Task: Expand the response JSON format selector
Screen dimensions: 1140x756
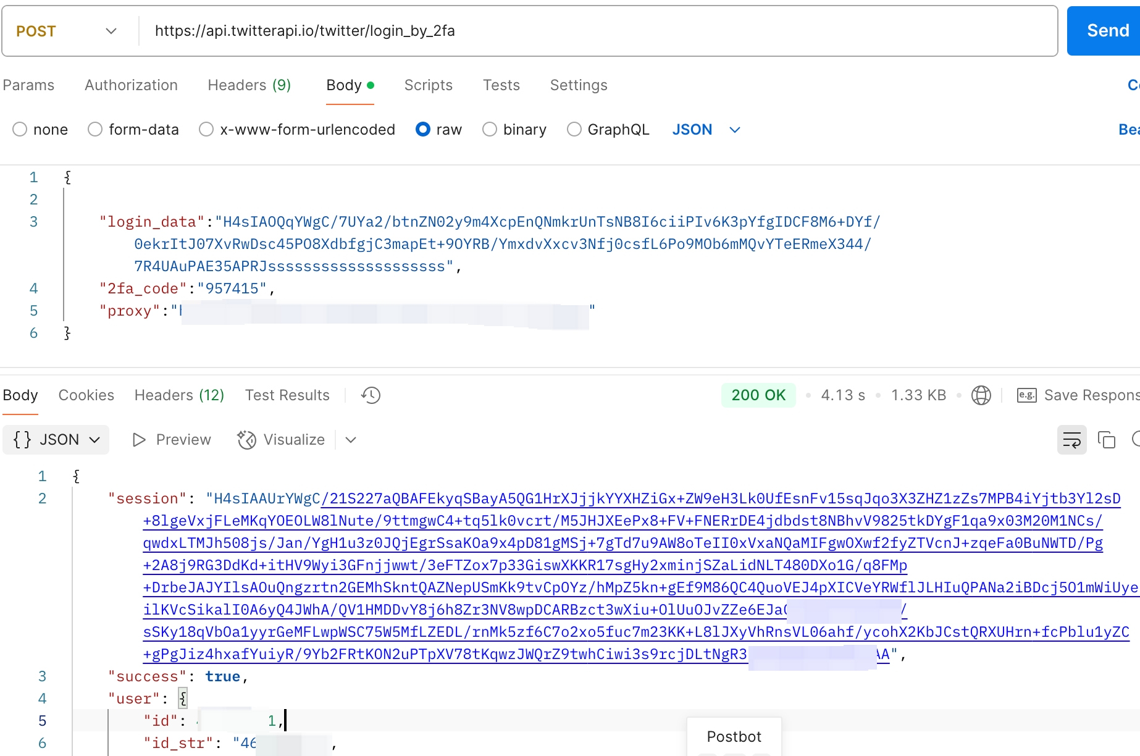Action: (56, 440)
